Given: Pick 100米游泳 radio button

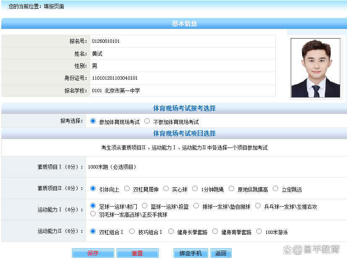Looking at the screenshot, I should (259, 231).
